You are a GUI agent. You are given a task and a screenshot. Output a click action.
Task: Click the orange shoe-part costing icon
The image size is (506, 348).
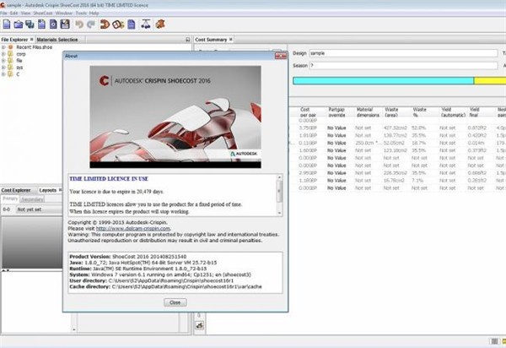tap(105, 24)
